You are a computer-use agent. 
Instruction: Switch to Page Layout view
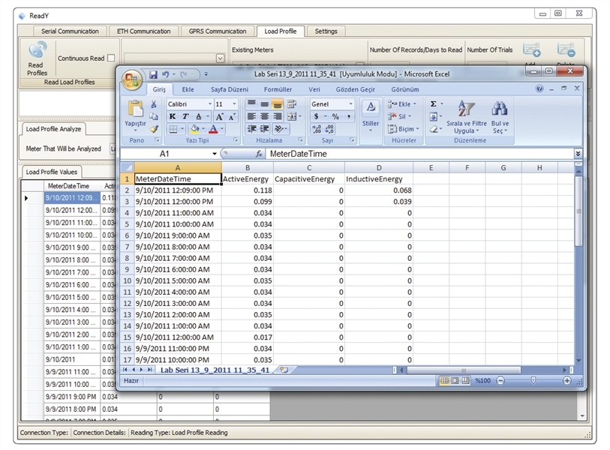455,381
